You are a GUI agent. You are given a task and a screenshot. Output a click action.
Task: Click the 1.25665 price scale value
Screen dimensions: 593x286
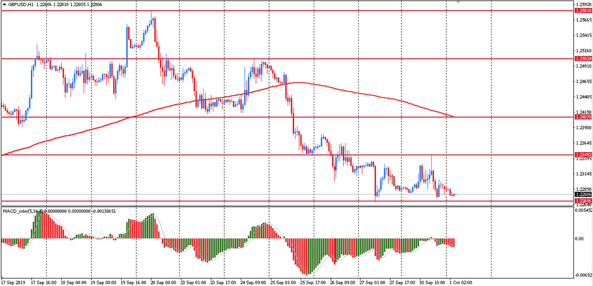coord(584,20)
